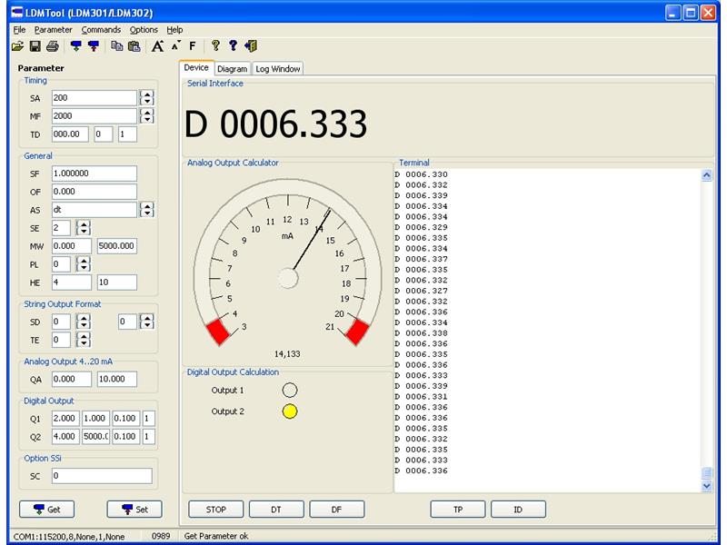Click the F font toolbar icon
The image size is (727, 545).
193,46
